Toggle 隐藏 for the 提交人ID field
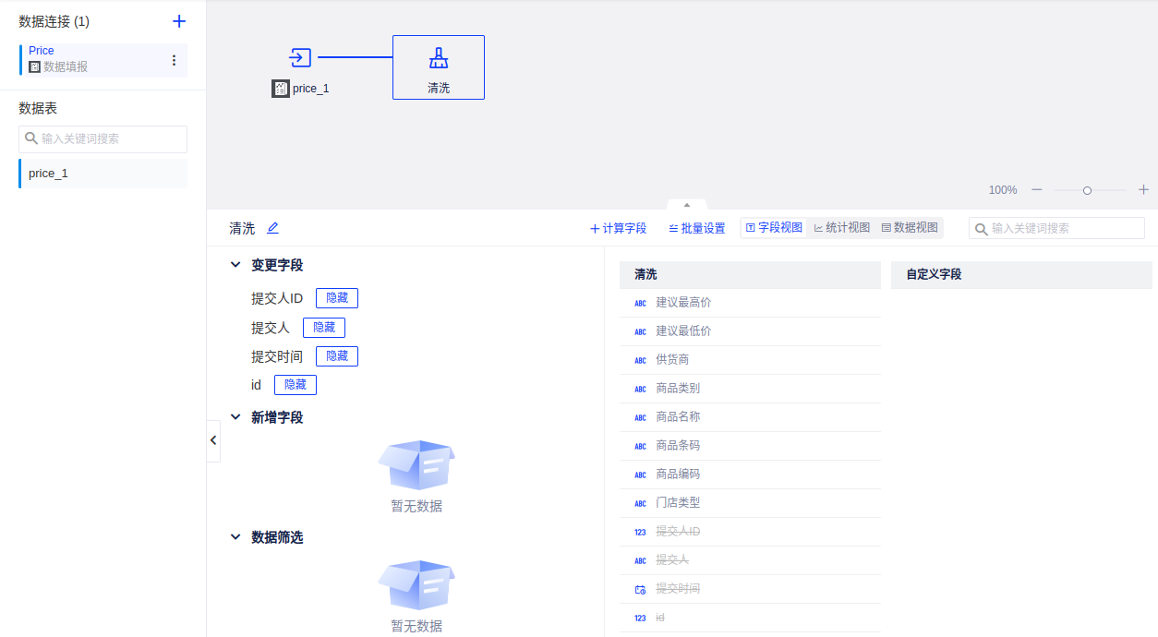This screenshot has width=1158, height=637. pos(337,298)
